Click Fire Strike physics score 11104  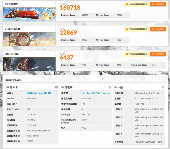point(120,65)
